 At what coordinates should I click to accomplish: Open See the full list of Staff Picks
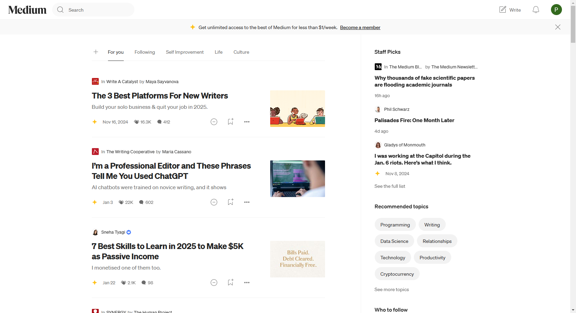(389, 186)
